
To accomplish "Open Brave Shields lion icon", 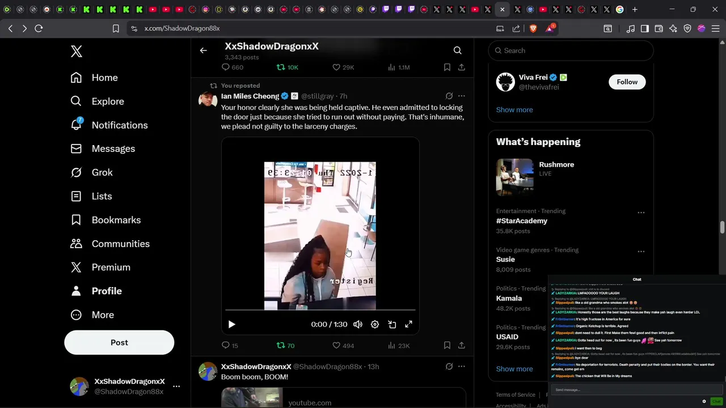I will click(533, 28).
